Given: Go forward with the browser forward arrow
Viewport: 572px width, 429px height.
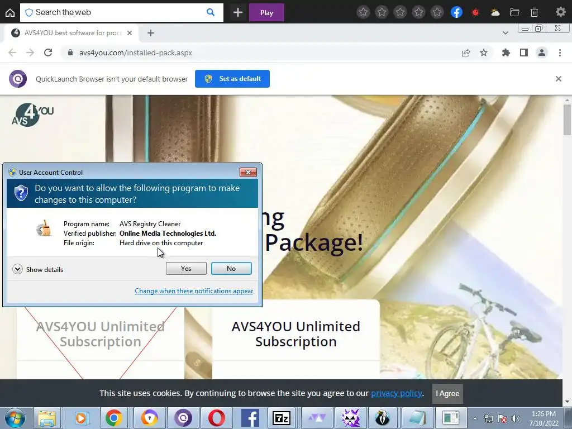Looking at the screenshot, I should (30, 53).
